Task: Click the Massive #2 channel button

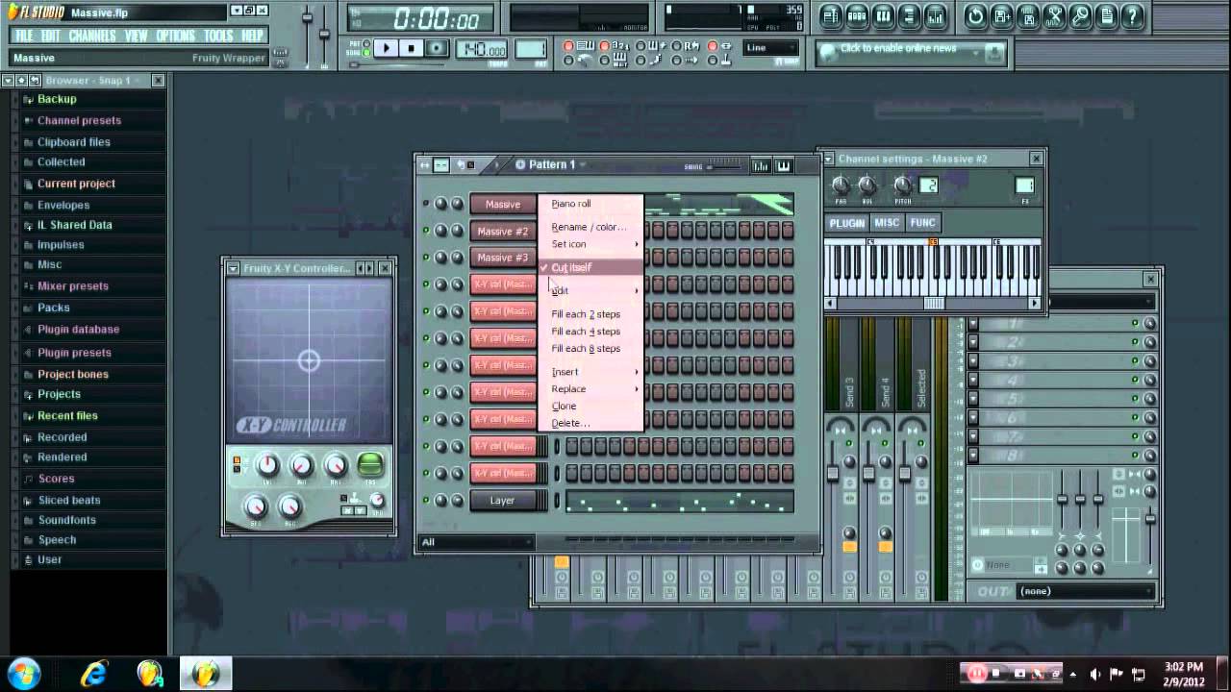Action: pos(502,231)
